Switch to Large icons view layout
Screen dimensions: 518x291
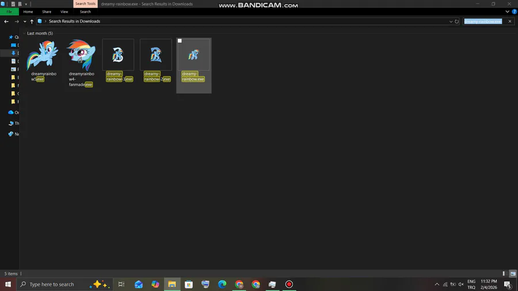513,274
